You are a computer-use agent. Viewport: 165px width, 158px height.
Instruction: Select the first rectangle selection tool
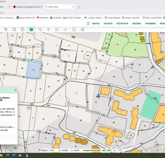pyautogui.click(x=14, y=30)
